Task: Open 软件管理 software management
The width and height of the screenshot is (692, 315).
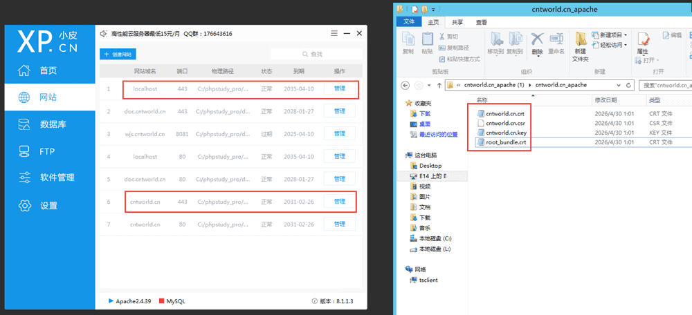Action: click(56, 178)
